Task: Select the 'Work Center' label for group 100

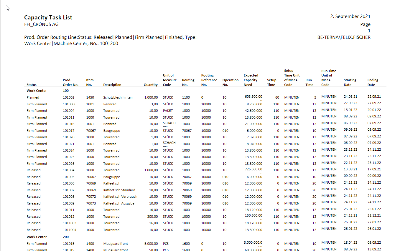Action: pyautogui.click(x=37, y=91)
